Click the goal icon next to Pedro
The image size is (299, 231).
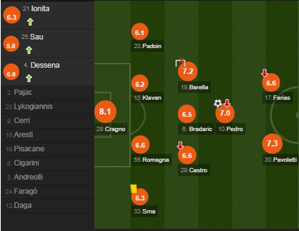coord(218,104)
